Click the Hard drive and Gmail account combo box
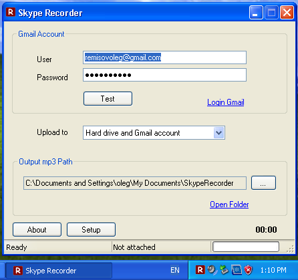The height and width of the screenshot is (280, 298). (154, 133)
